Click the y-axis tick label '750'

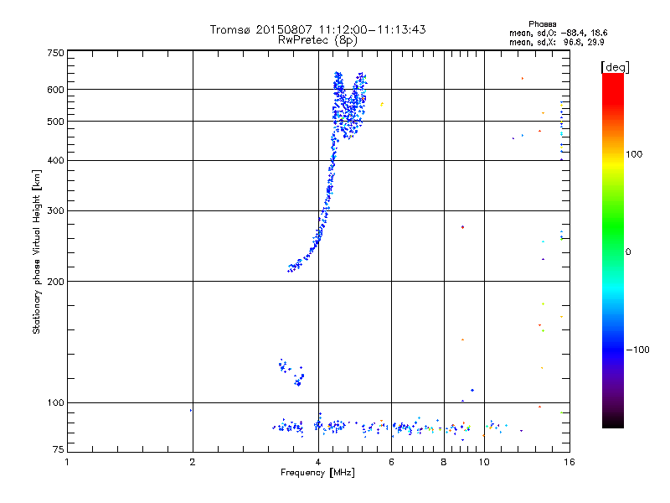coord(55,53)
